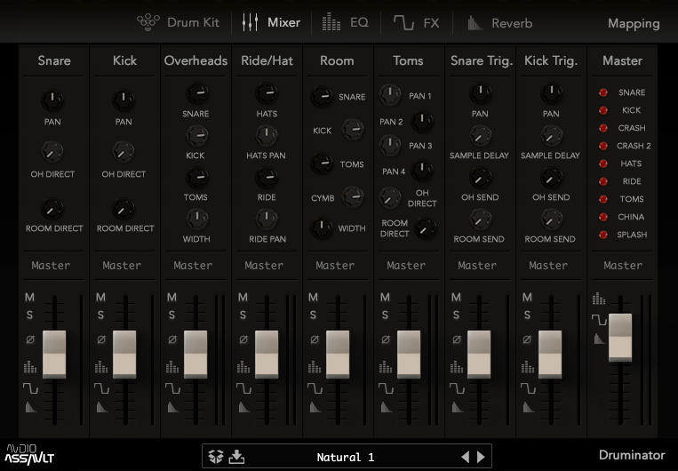This screenshot has width=678, height=471.
Task: Click the Overheads WIDTH knob
Action: pyautogui.click(x=197, y=219)
